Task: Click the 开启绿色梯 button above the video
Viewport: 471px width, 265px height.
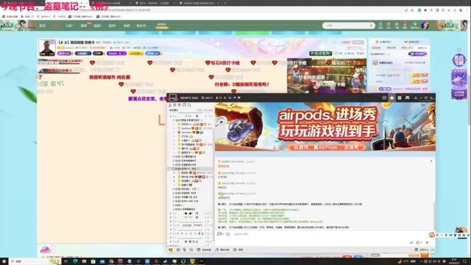Action: pyautogui.click(x=321, y=54)
